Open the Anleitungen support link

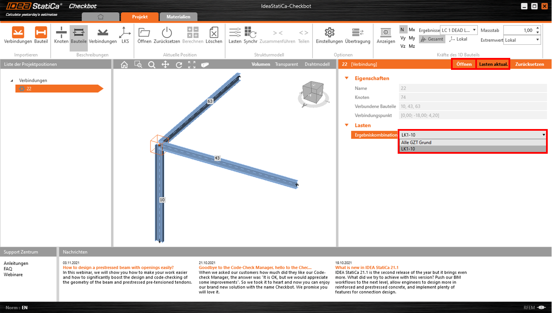(x=16, y=263)
